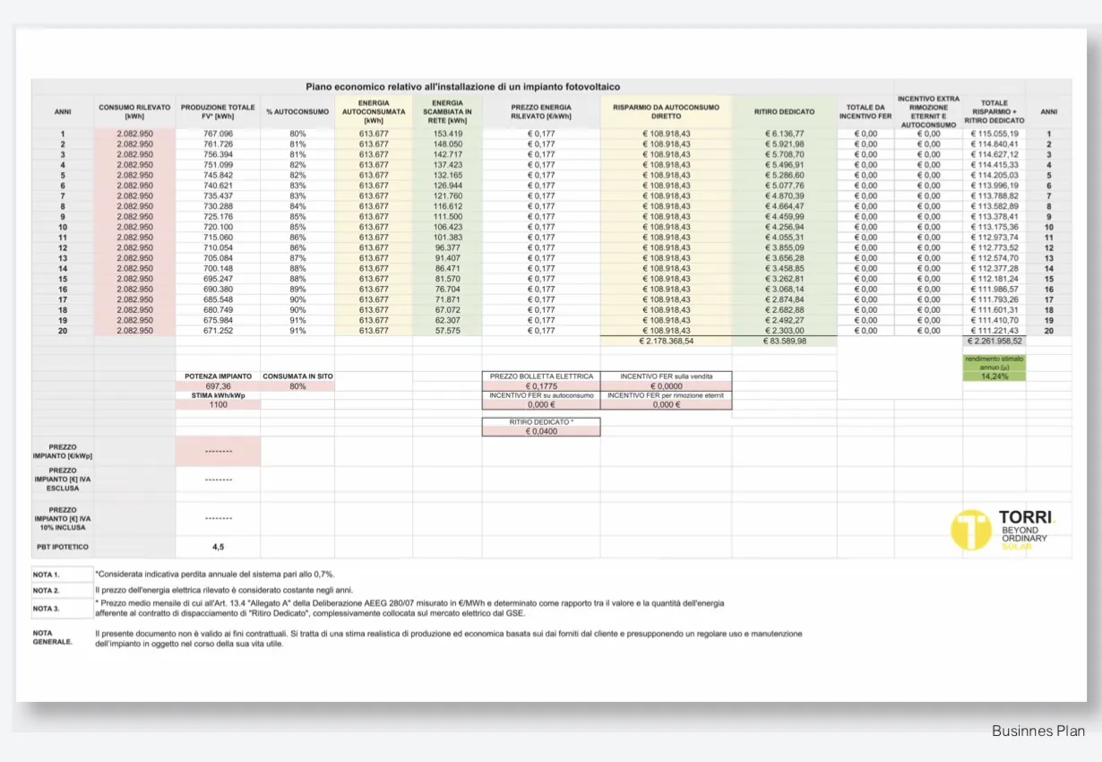Select ritiro dedicato cell € 5.496,91
This screenshot has height=762, width=1102.
pyautogui.click(x=784, y=165)
